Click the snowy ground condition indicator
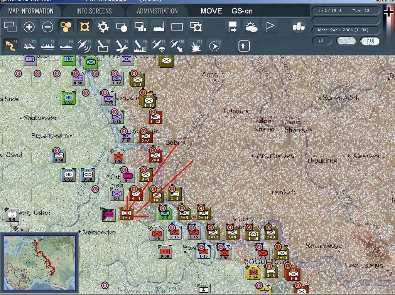The image size is (395, 295). [x=346, y=41]
